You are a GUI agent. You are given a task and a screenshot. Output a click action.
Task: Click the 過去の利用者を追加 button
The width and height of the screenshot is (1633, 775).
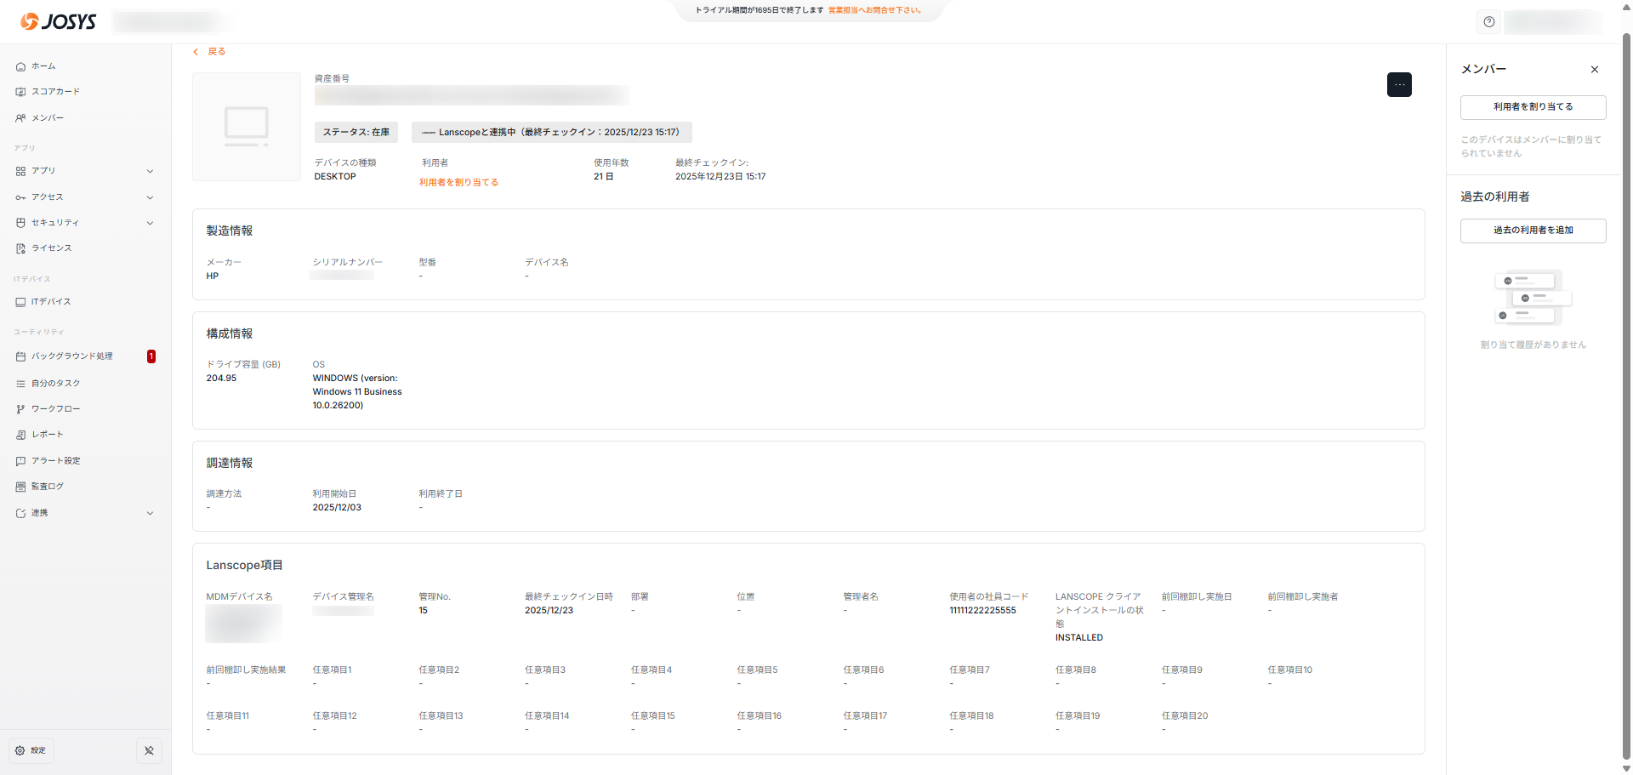click(x=1533, y=231)
